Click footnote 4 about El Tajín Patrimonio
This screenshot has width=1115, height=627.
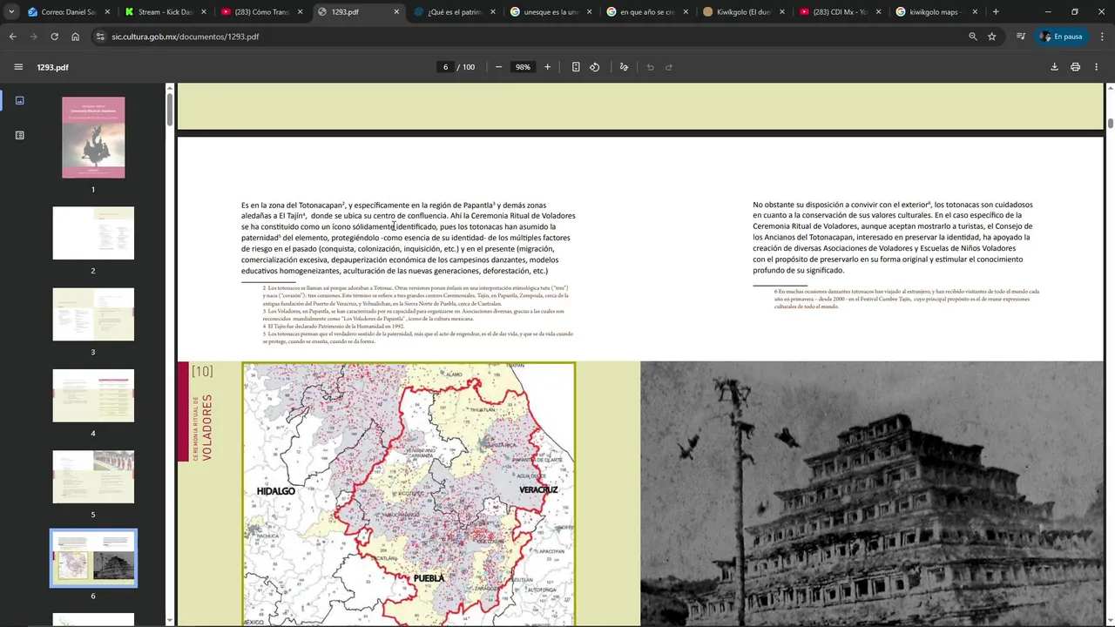click(x=334, y=326)
